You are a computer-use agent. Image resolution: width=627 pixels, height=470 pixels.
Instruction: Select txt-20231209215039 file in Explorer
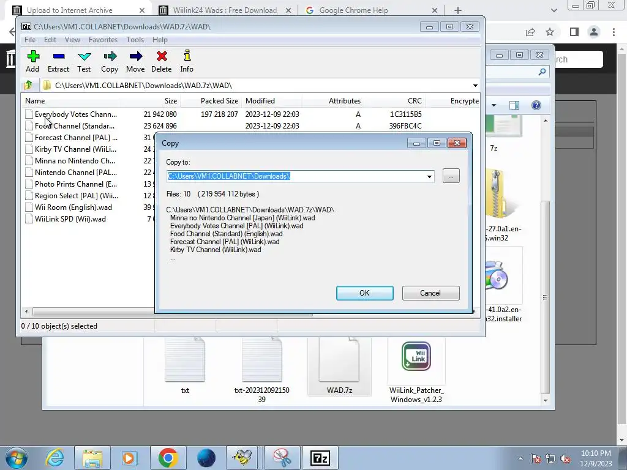pos(262,370)
